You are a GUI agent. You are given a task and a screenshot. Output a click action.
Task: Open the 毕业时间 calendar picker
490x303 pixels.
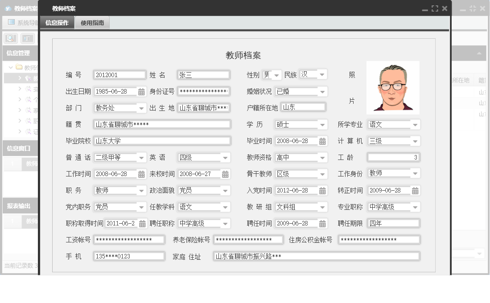(x=322, y=141)
